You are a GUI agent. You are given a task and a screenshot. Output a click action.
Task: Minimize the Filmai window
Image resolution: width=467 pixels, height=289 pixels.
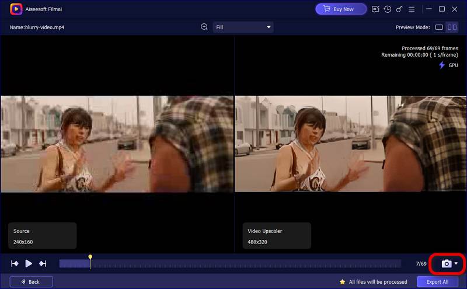click(429, 9)
